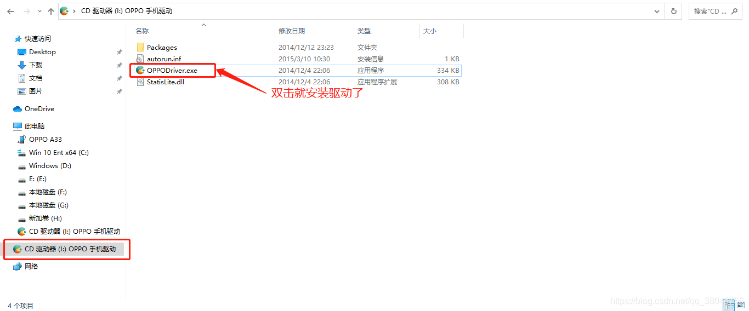Open 图片 folder in quick access
The image size is (749, 311).
[36, 91]
